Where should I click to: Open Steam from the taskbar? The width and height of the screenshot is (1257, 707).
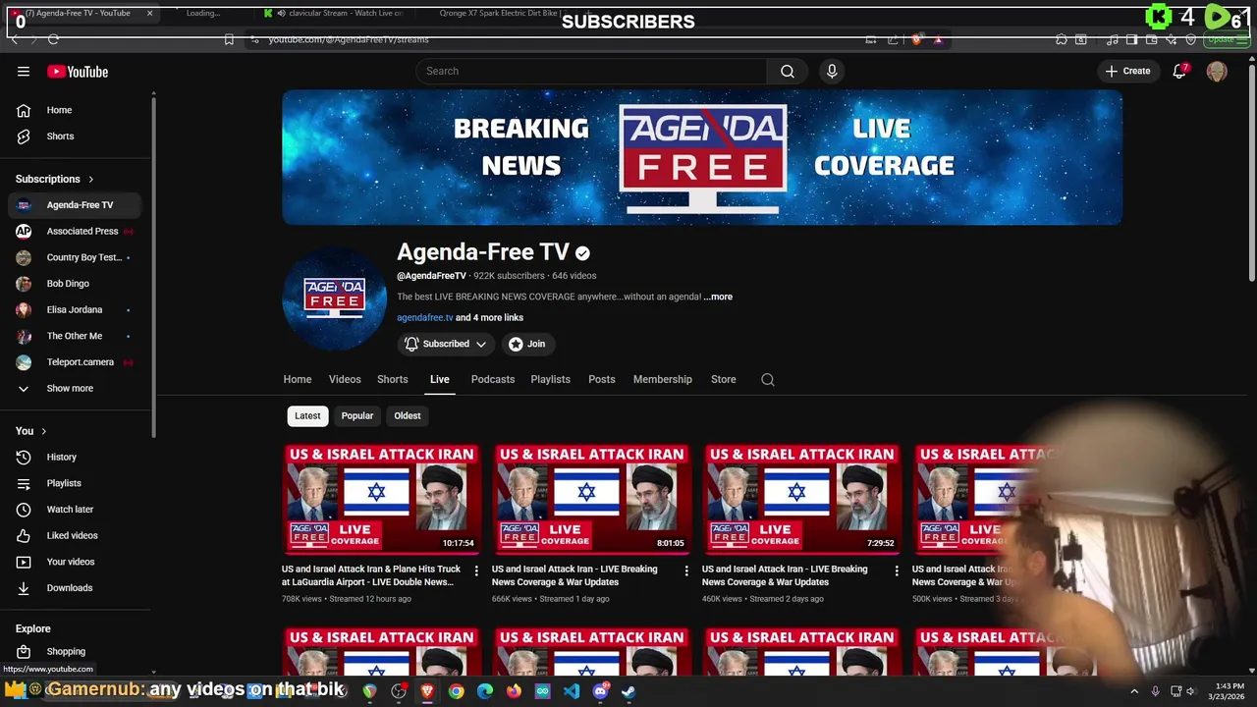[628, 691]
